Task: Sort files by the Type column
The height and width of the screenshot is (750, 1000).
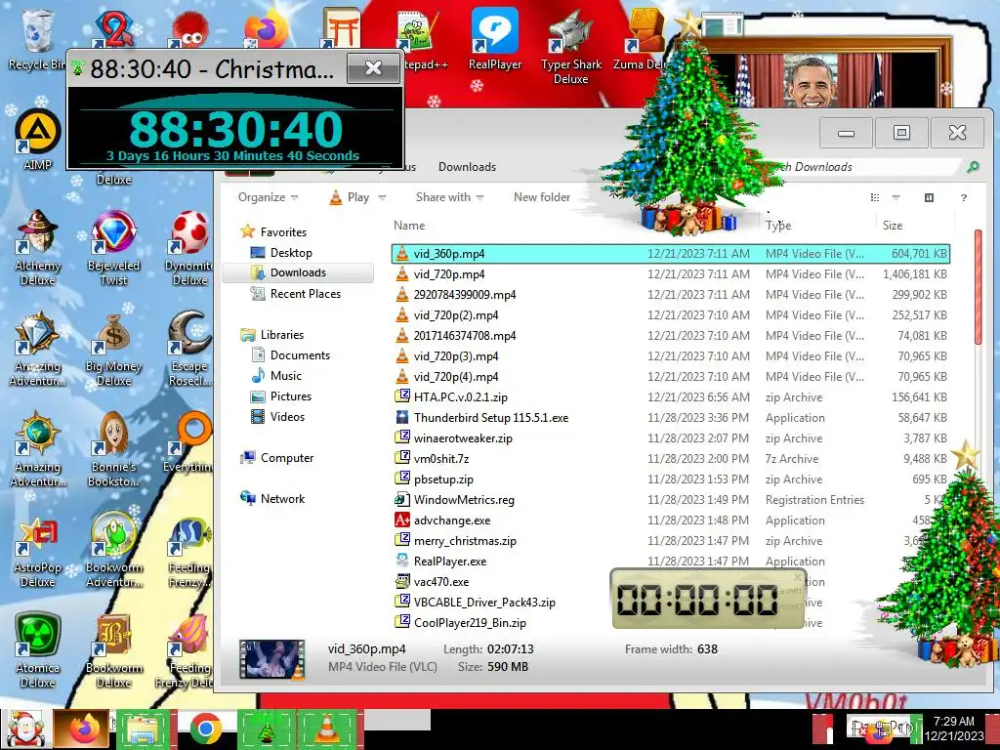Action: 778,226
